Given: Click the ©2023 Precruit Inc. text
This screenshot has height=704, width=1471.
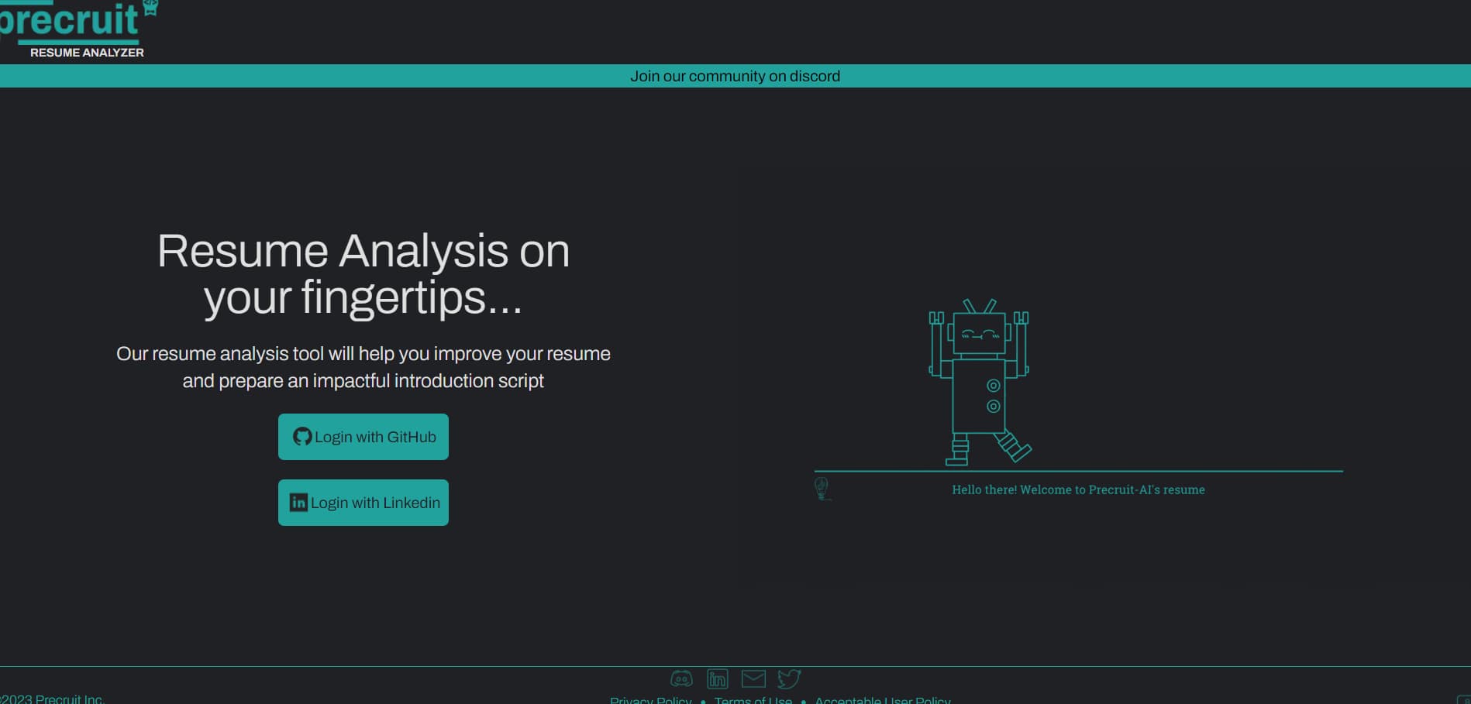Looking at the screenshot, I should click(x=52, y=699).
